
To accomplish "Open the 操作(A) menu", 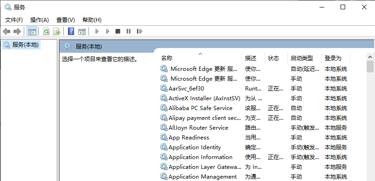I will (x=40, y=20).
